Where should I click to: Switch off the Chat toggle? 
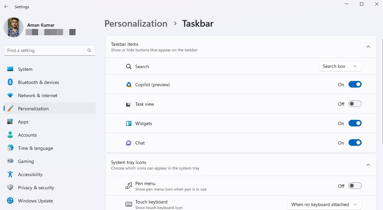355,143
